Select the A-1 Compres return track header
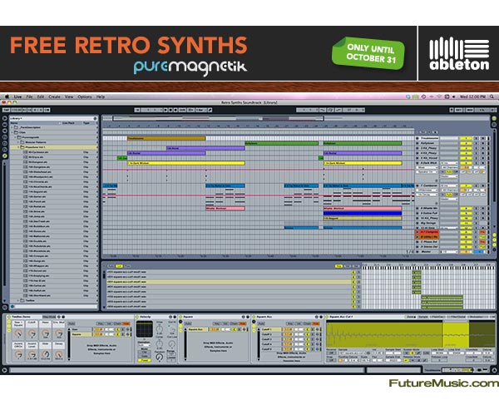 [x=427, y=232]
